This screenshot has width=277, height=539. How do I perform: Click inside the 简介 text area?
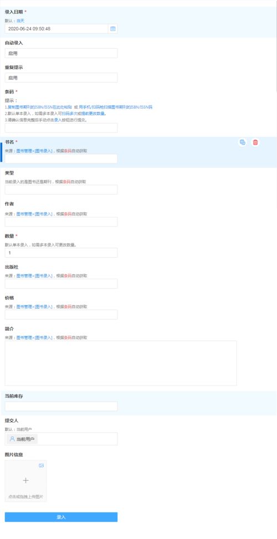coord(121,363)
